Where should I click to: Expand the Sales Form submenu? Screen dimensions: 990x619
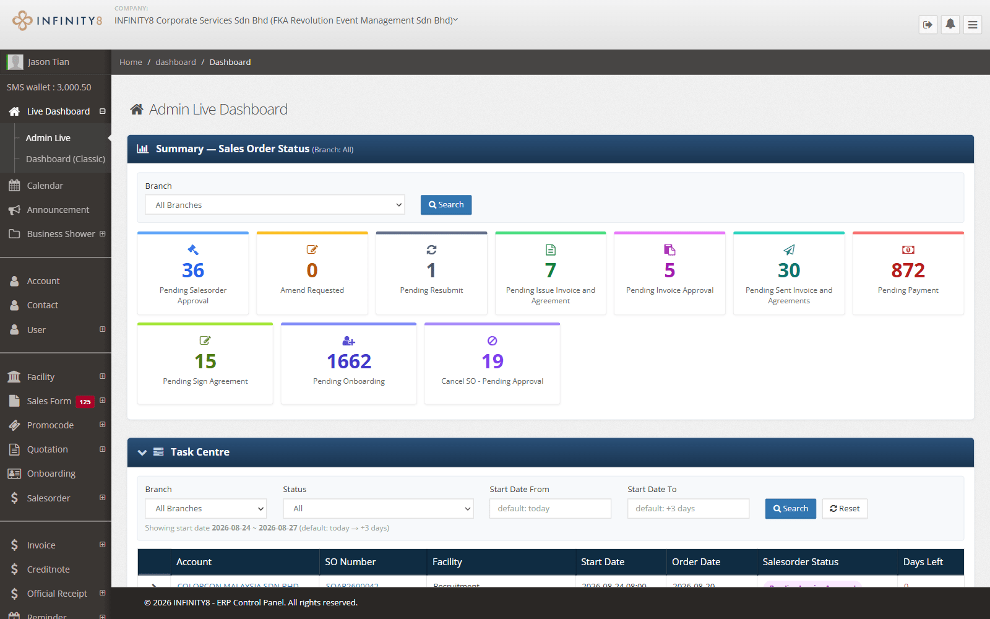(x=103, y=400)
